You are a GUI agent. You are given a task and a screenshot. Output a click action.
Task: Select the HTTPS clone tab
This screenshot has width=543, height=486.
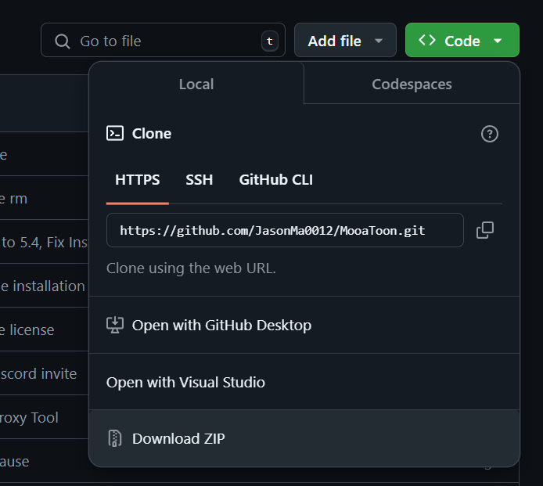coord(138,180)
